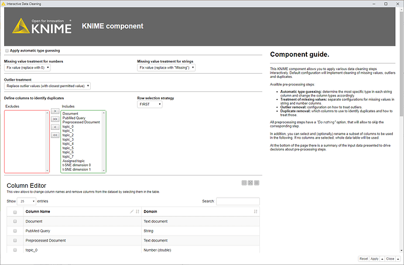Select topic_3 in the Includes list
Image resolution: width=404 pixels, height=265 pixels.
[x=68, y=139]
